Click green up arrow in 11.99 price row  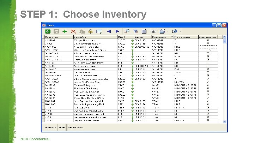tap(132, 98)
